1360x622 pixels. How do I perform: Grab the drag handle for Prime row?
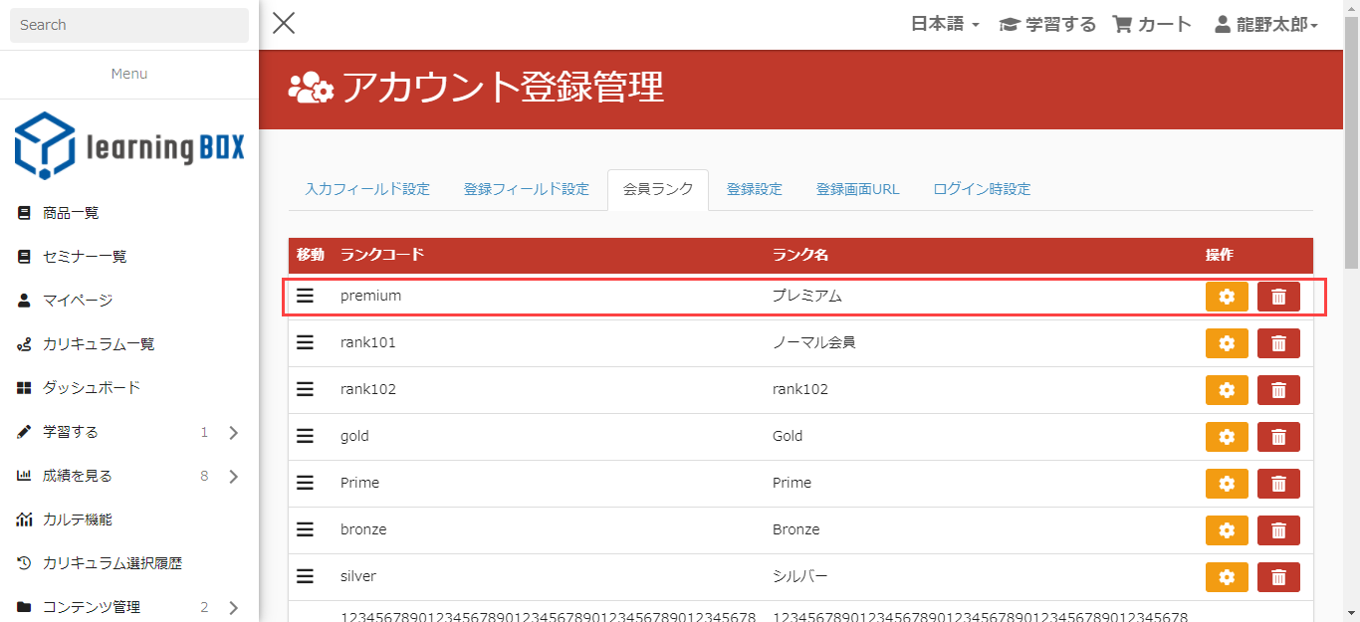[x=306, y=483]
